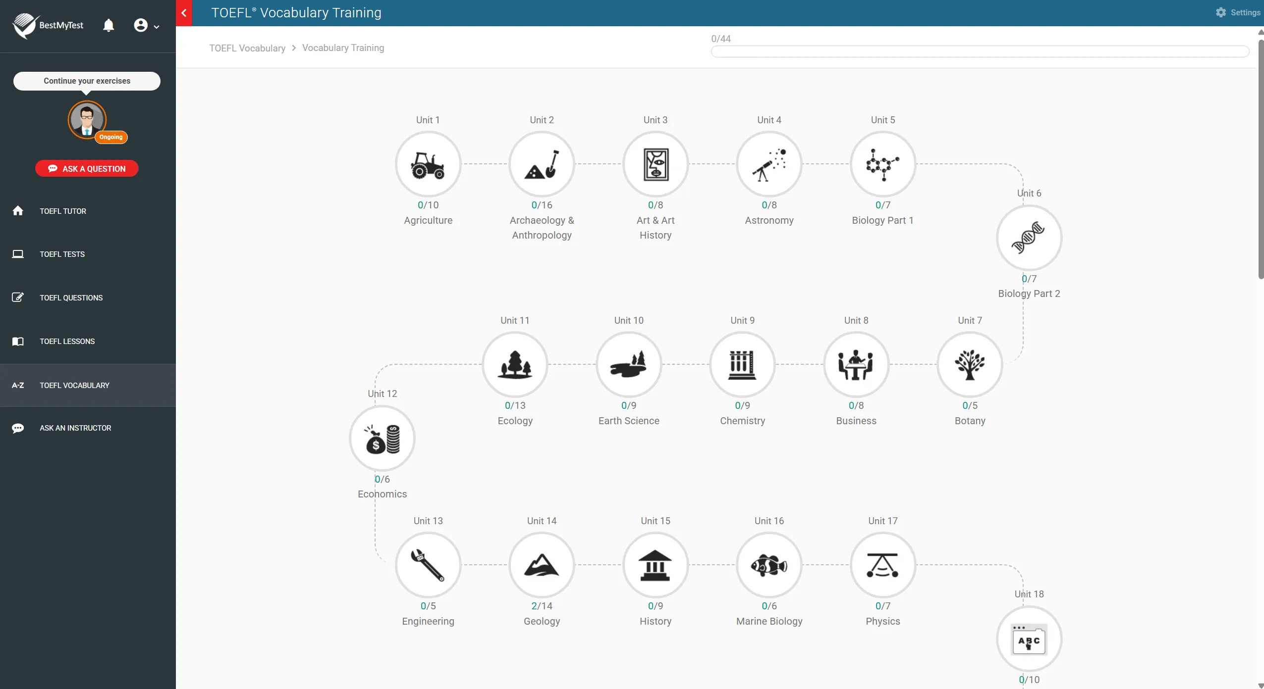The width and height of the screenshot is (1264, 689).
Task: Select the History museum unit icon
Action: tap(656, 565)
